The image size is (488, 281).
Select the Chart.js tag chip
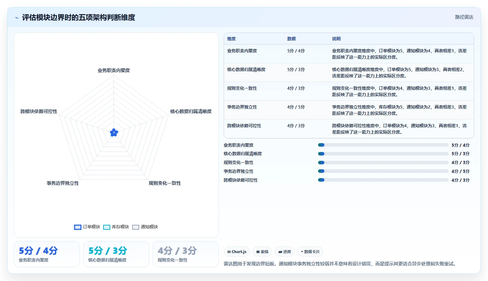click(x=237, y=252)
